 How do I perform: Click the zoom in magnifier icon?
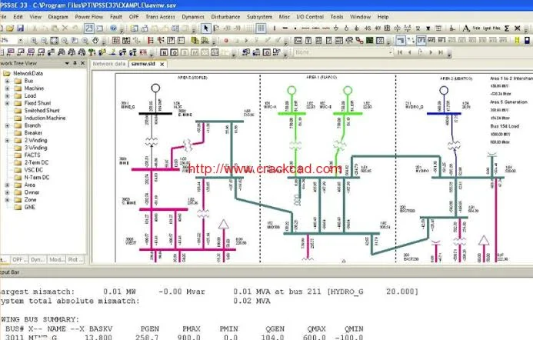tap(34, 41)
